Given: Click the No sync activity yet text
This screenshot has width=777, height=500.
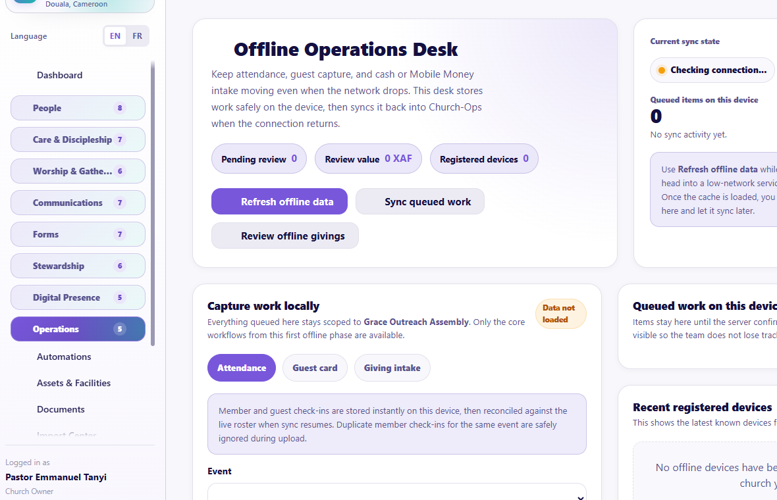Looking at the screenshot, I should click(688, 135).
